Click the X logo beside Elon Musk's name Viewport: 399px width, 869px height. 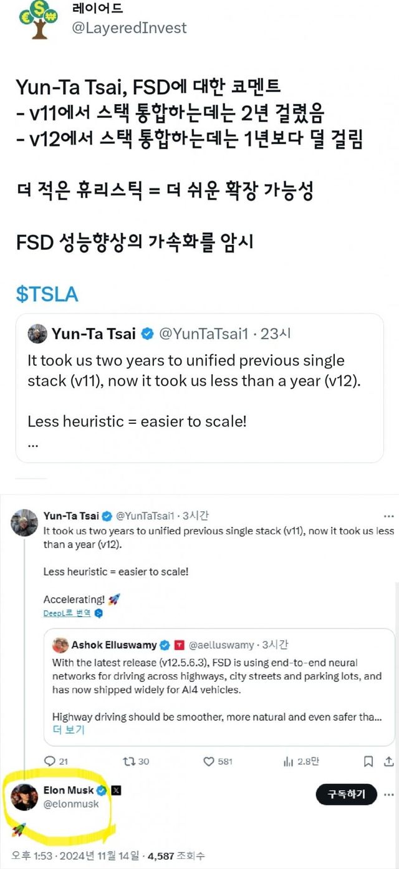tap(116, 789)
